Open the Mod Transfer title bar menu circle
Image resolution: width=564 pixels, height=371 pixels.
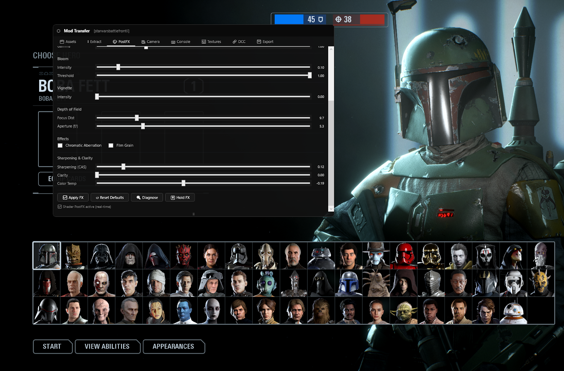click(59, 31)
